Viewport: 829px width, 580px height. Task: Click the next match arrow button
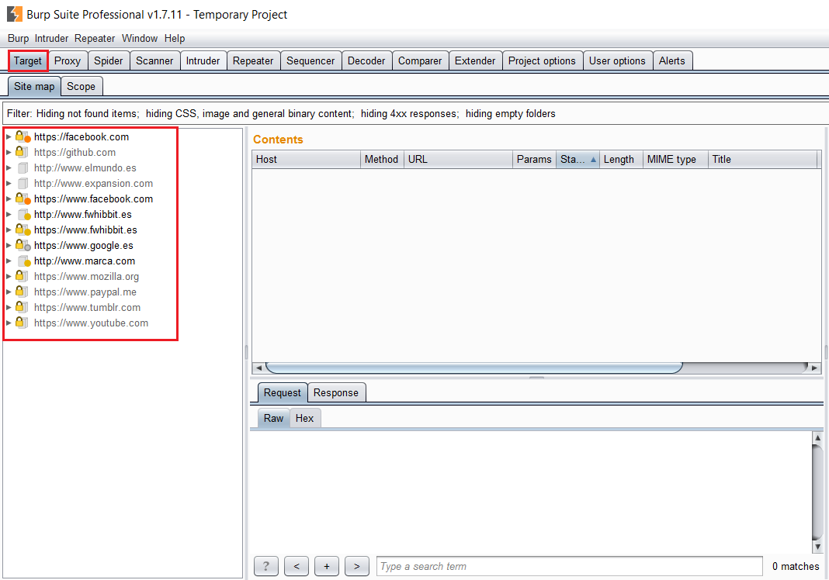[356, 567]
